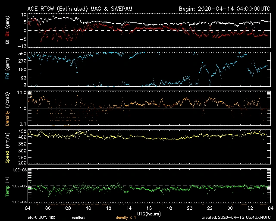Click the 18 hour tick on time axis
The height and width of the screenshot is (221, 276).
tap(169, 208)
